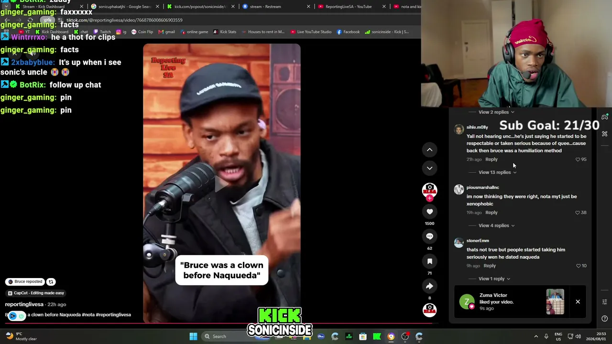
Task: Click the microphone tray icon
Action: click(546, 336)
